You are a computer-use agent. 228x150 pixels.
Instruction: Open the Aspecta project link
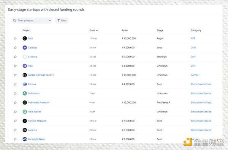click(x=32, y=130)
